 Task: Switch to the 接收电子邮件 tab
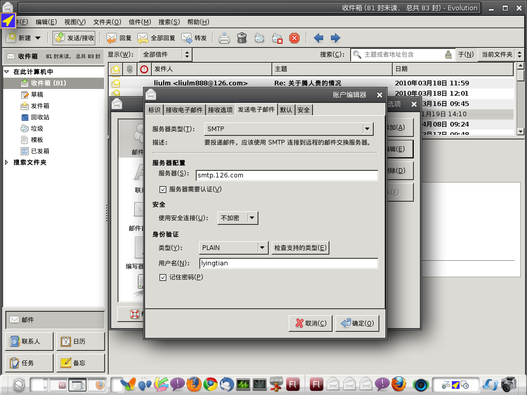click(184, 110)
